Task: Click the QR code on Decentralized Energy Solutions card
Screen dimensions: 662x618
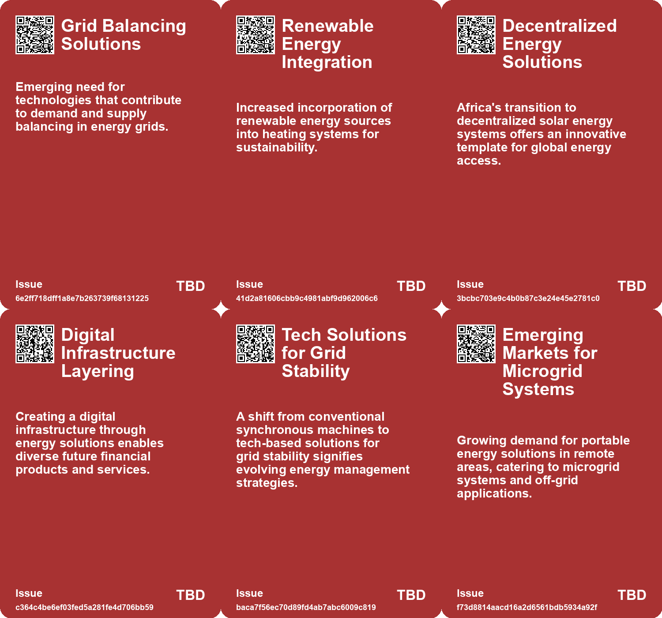Action: pos(476,35)
